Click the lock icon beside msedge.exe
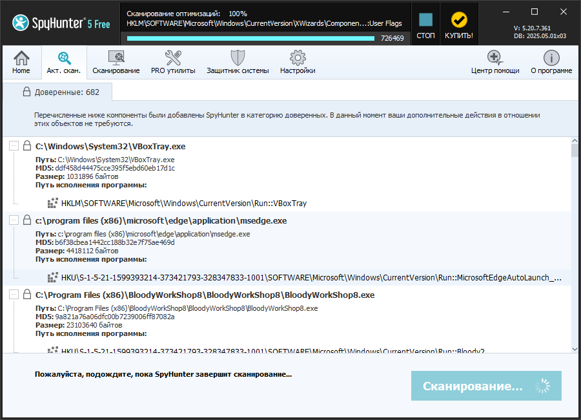The height and width of the screenshot is (420, 581). [x=27, y=220]
